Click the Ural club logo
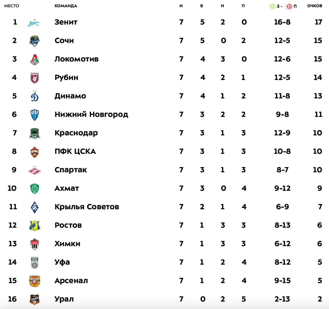 pos(34,299)
